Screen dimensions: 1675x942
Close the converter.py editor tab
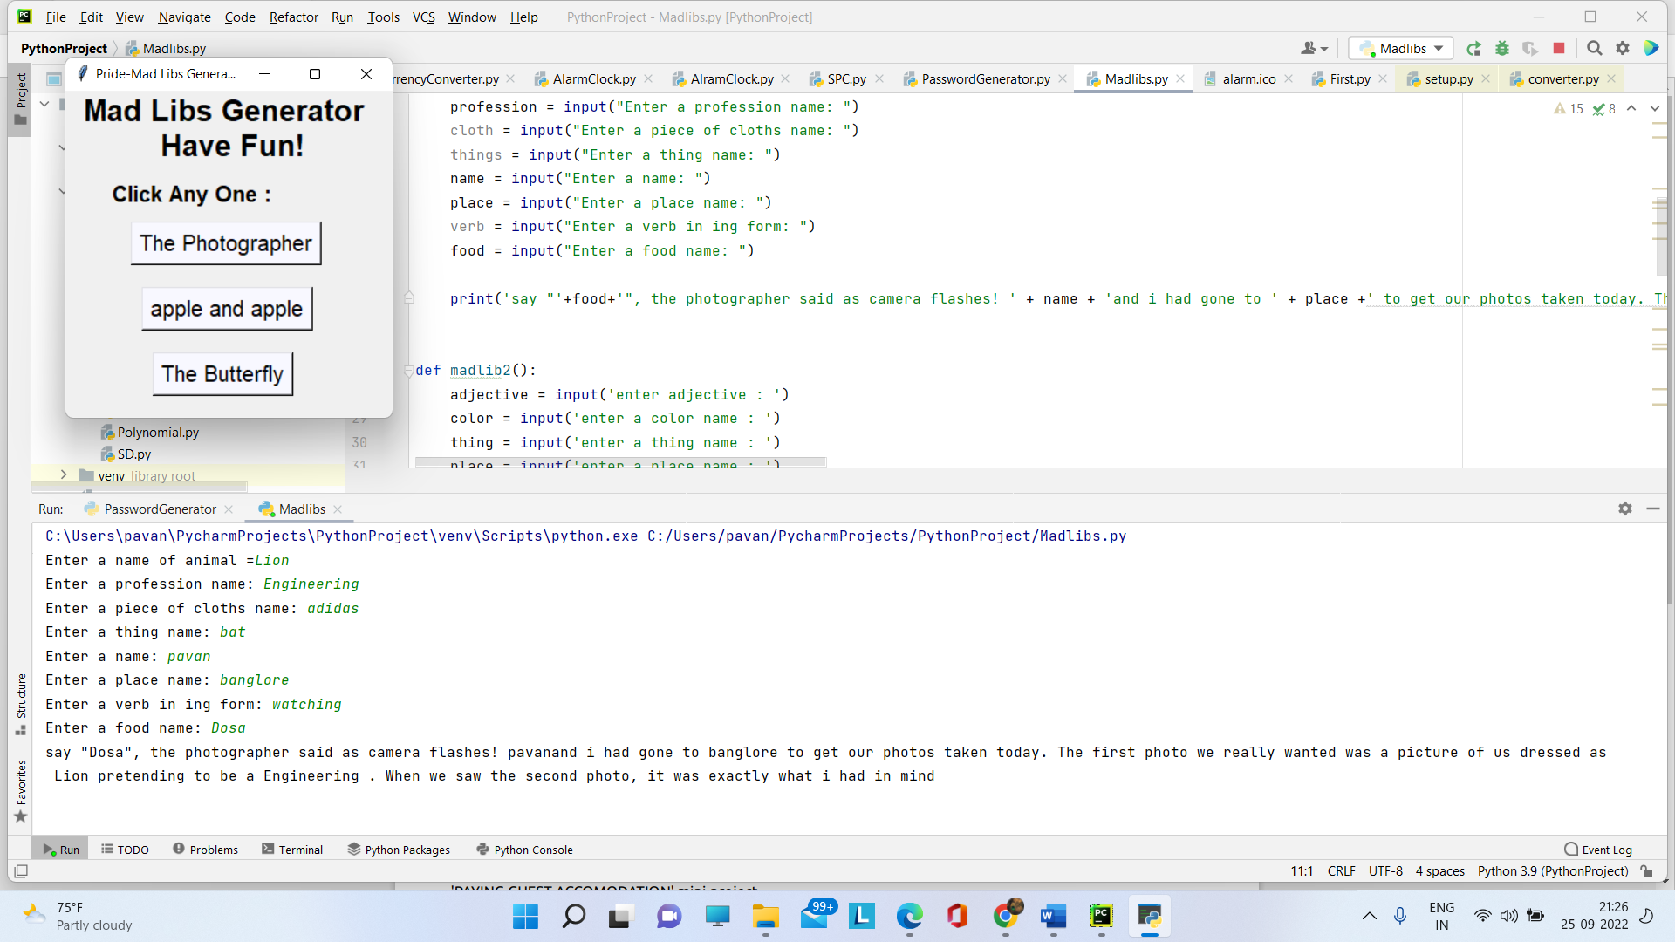point(1611,79)
